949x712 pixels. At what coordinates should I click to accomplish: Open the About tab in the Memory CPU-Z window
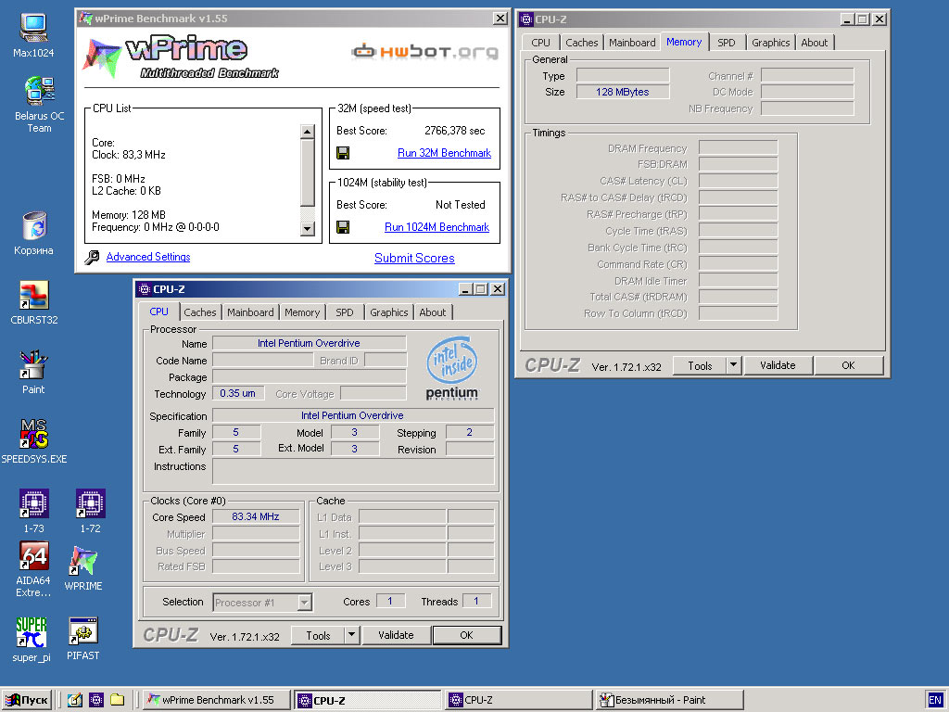click(815, 43)
